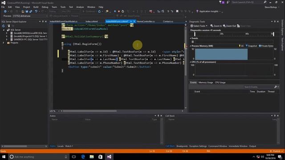Click the Refresh icon next to Continue
Viewport: 285px width, 160px height.
(99, 12)
